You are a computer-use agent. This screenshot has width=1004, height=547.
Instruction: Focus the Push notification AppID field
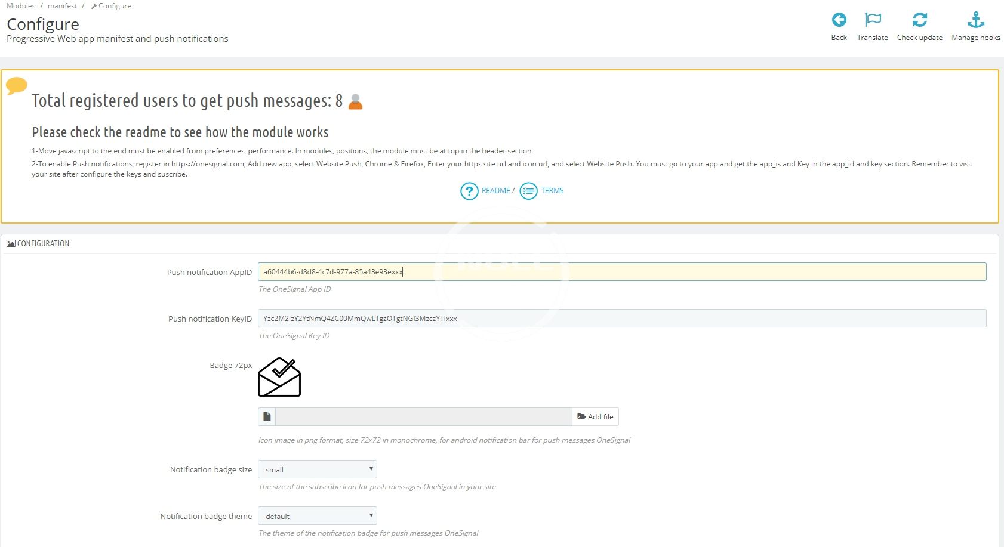(x=621, y=272)
